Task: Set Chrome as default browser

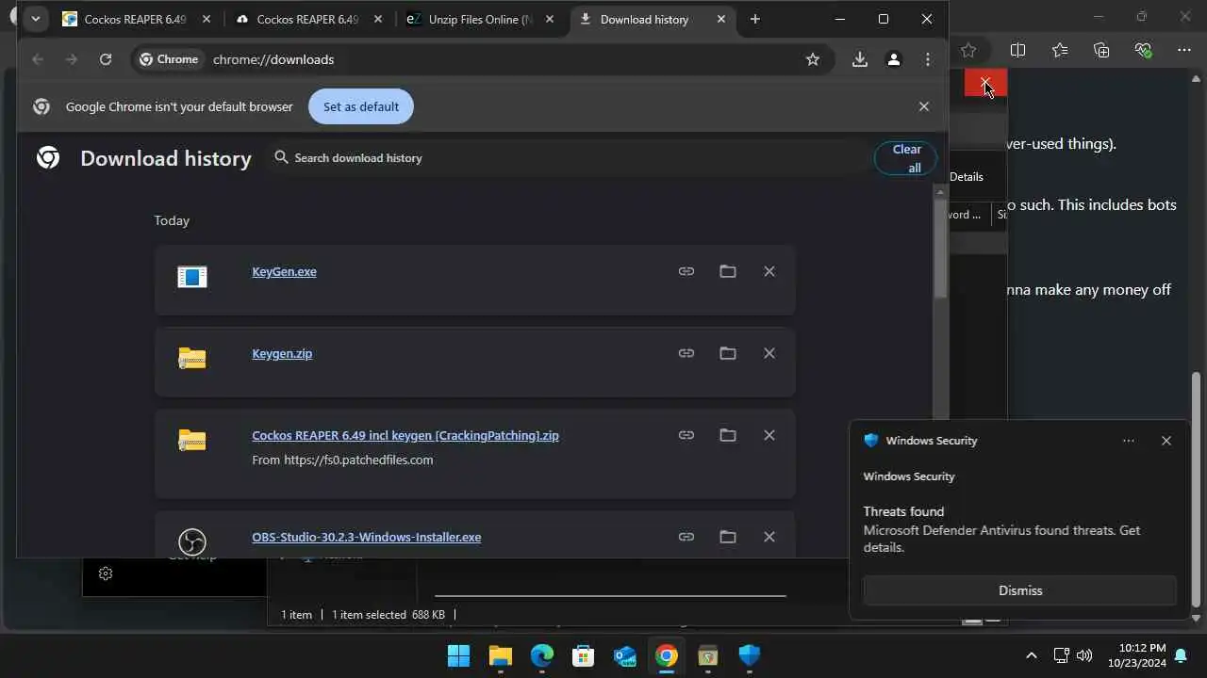Action: 361,106
